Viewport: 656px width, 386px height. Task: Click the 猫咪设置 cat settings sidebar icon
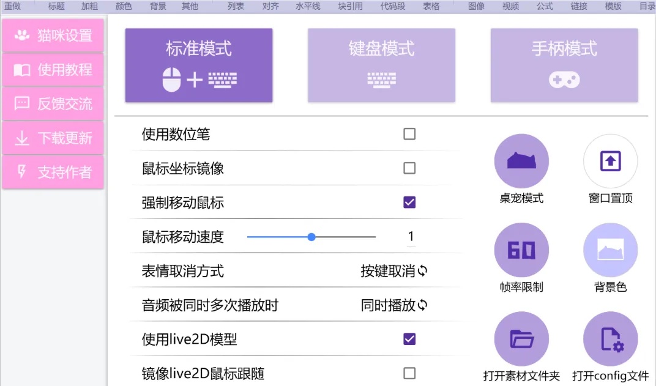[x=53, y=35]
